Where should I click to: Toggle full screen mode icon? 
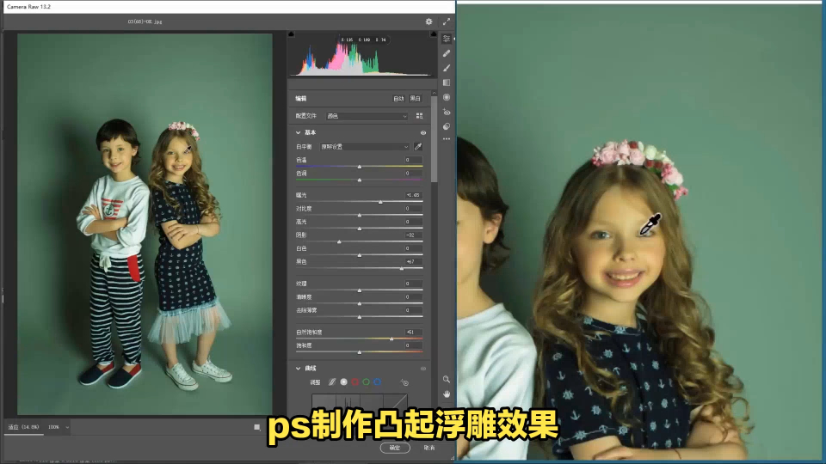(446, 21)
